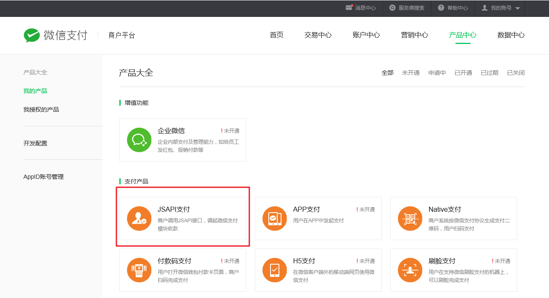The image size is (549, 298).
Task: Filter products by 已过期
Action: [490, 73]
